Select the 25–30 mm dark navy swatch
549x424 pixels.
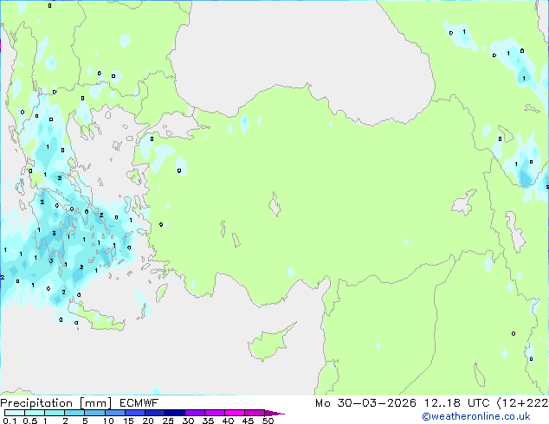click(174, 413)
